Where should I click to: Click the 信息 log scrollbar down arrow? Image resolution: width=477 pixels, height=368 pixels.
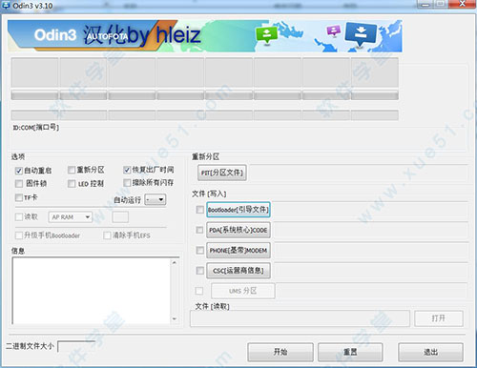(175, 318)
